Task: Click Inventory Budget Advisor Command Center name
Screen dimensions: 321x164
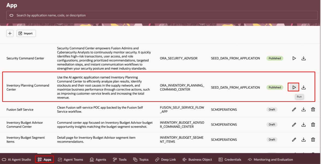Action: [25, 124]
